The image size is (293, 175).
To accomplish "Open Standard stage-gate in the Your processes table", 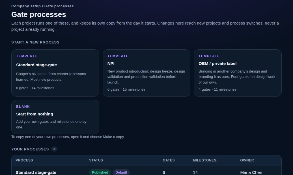I will pos(36,172).
